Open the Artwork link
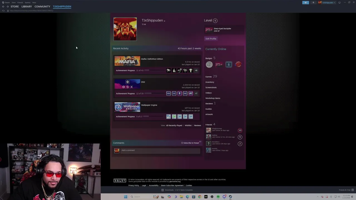The height and width of the screenshot is (200, 356). pyautogui.click(x=209, y=114)
